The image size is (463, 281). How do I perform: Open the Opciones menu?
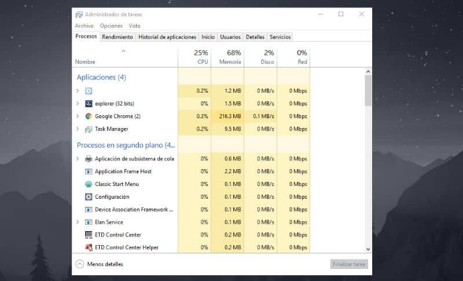tap(111, 26)
